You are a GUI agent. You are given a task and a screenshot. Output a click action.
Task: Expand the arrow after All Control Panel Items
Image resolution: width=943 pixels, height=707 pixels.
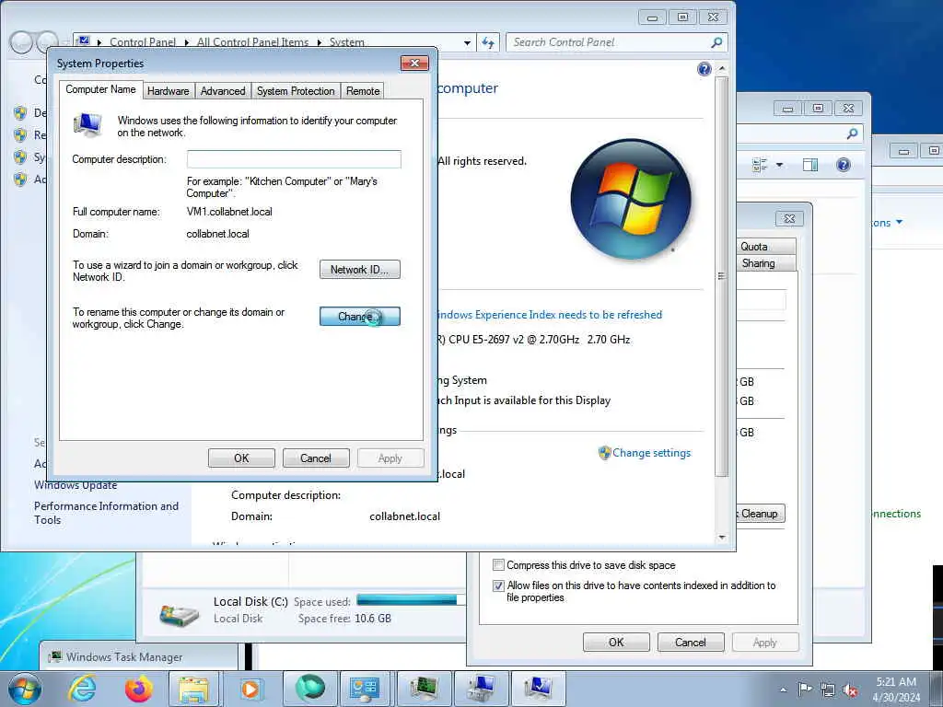click(319, 42)
